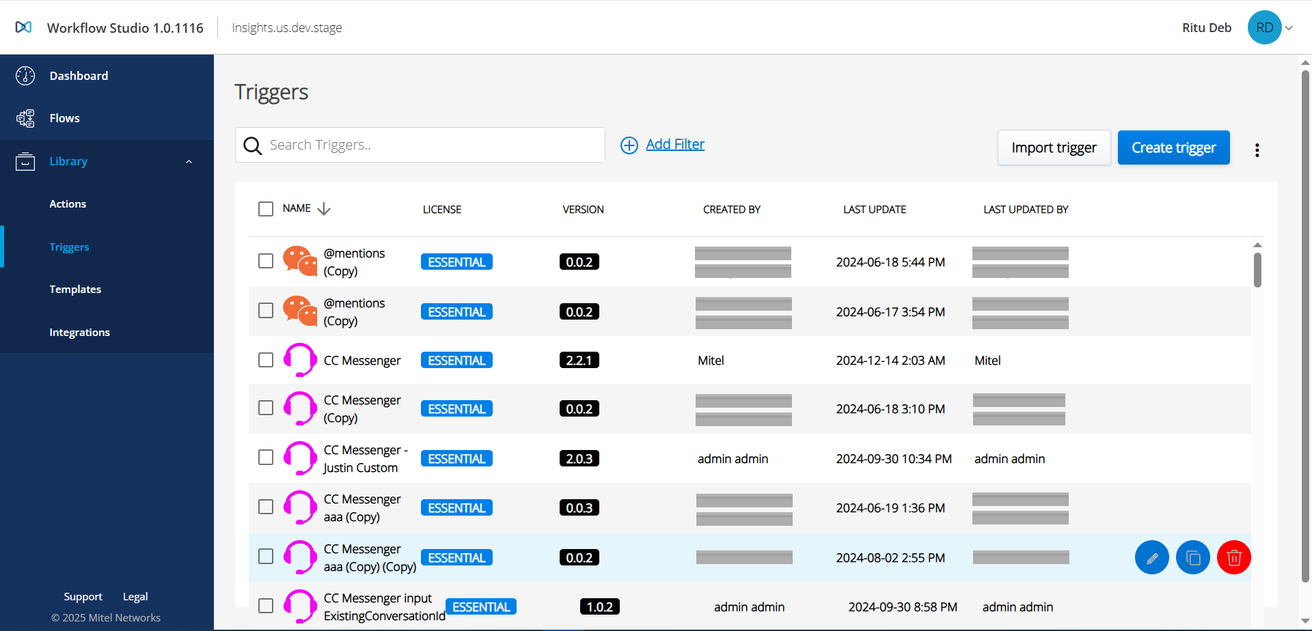Toggle the select-all checkbox in header row
Viewport: 1312px width, 631px height.
266,209
